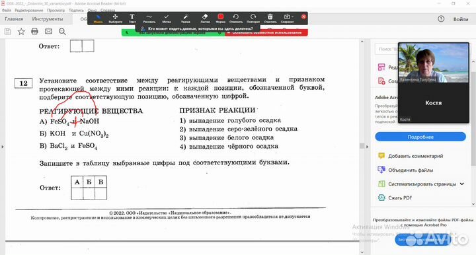Print the document with printer icon
476x255 pixels.
[34, 32]
